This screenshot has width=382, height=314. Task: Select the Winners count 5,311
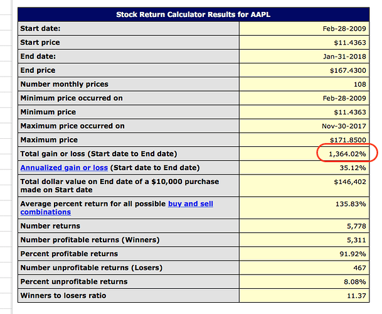(x=356, y=240)
